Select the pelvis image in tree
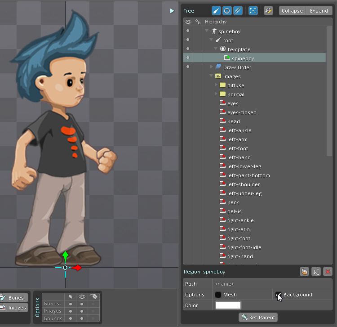Image resolution: width=337 pixels, height=327 pixels. coord(234,211)
